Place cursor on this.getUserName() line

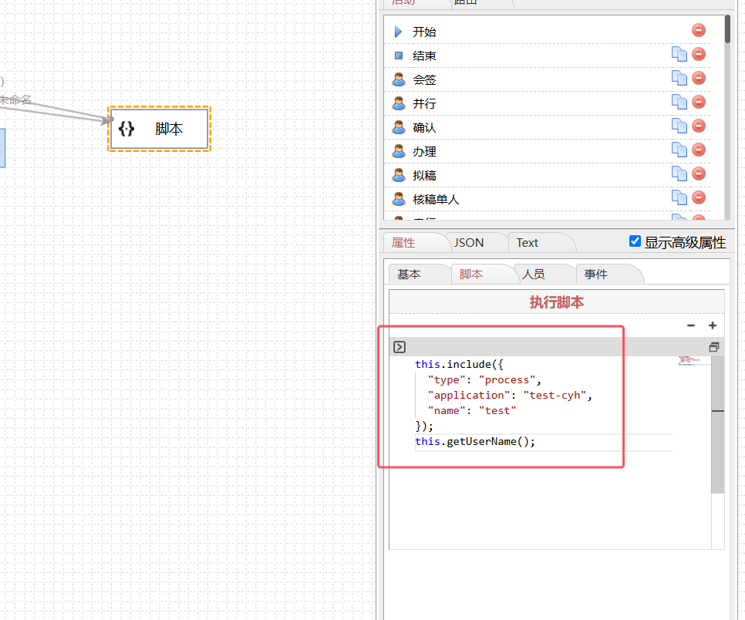coord(474,442)
